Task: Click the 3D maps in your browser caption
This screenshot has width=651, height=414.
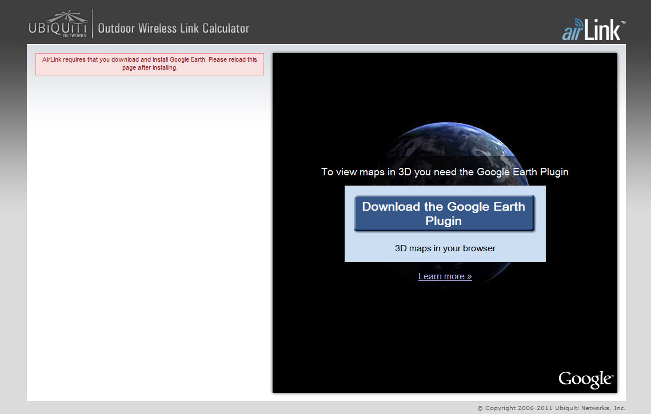Action: (x=445, y=248)
